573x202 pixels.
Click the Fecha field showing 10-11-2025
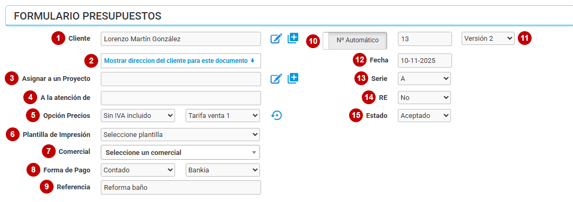click(x=425, y=61)
